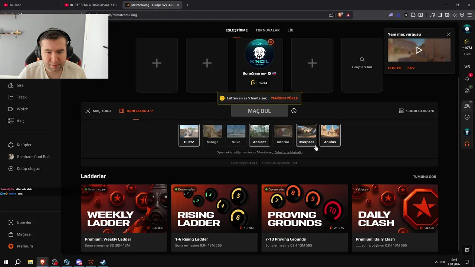Open browser extensions puzzle icon
Image resolution: width=475 pixels, height=267 pixels.
point(413,15)
